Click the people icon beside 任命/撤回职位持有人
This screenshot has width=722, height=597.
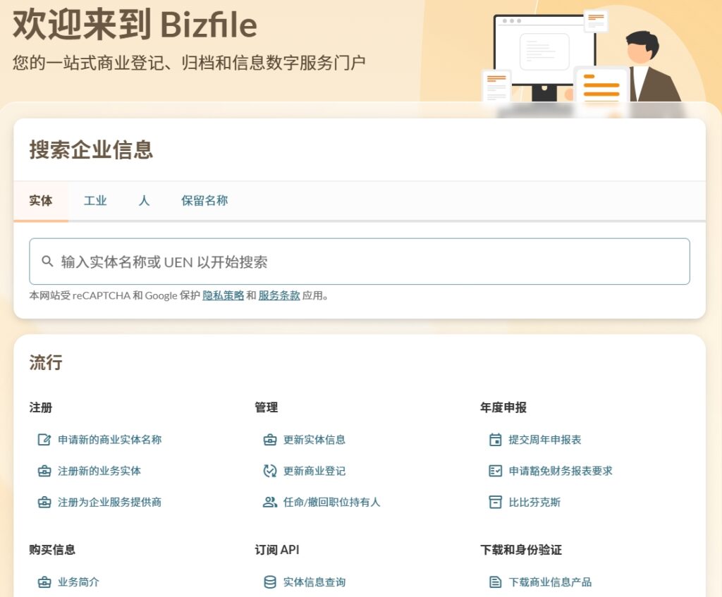270,502
